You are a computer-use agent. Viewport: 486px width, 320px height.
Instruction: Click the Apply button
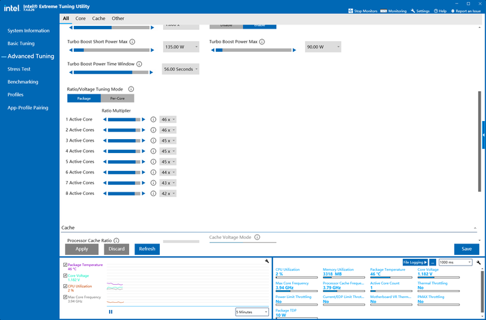[82, 249]
